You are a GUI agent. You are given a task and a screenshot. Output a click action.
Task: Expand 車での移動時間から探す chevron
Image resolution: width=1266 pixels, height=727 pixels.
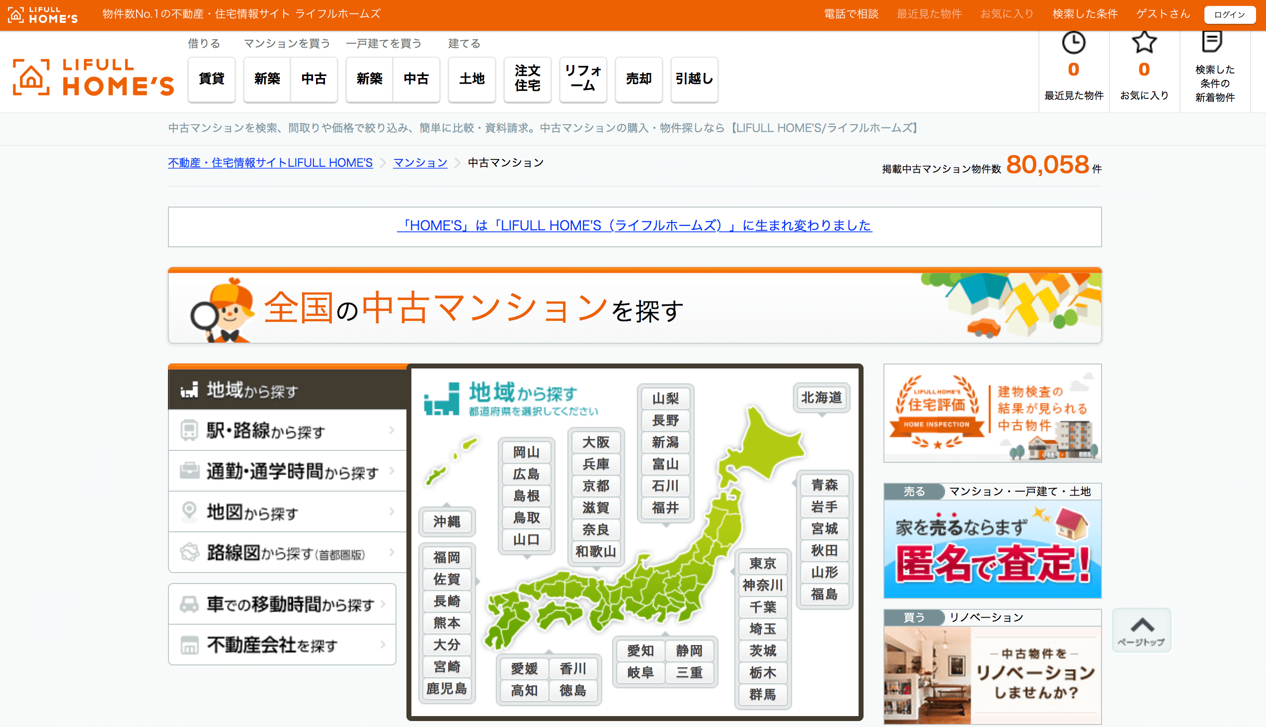click(x=383, y=604)
